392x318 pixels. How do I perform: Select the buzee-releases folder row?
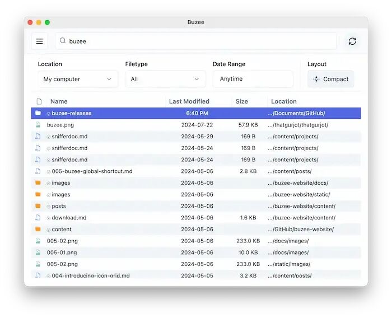click(196, 113)
